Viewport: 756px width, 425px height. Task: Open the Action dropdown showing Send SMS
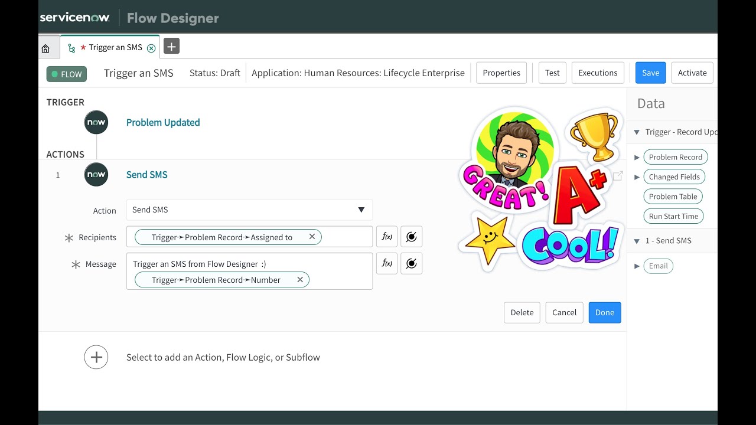(x=361, y=210)
